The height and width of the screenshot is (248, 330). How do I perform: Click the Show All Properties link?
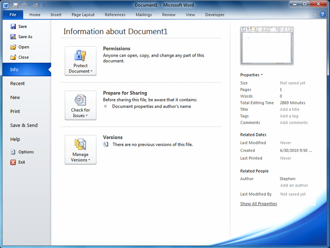point(258,203)
